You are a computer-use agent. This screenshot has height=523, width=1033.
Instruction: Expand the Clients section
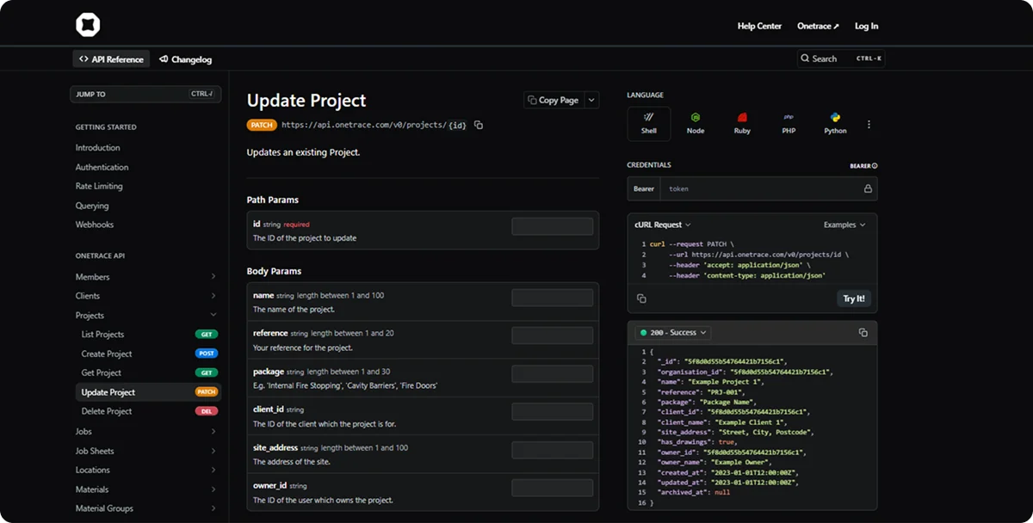click(x=213, y=296)
